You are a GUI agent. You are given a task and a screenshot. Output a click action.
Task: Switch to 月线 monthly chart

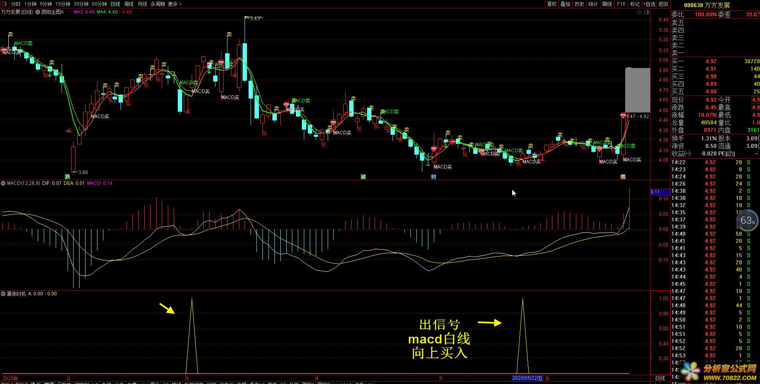(x=142, y=4)
